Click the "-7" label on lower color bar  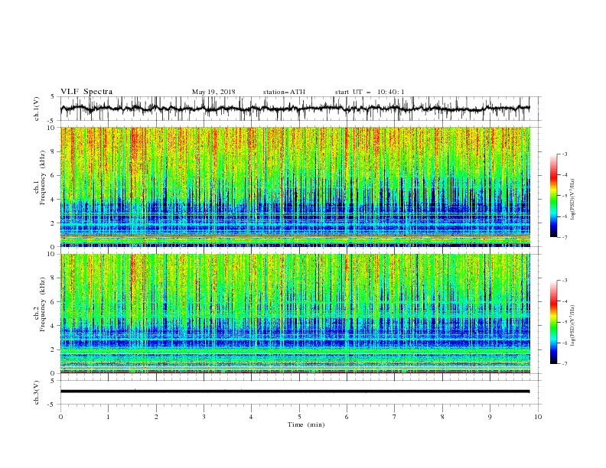tap(564, 363)
